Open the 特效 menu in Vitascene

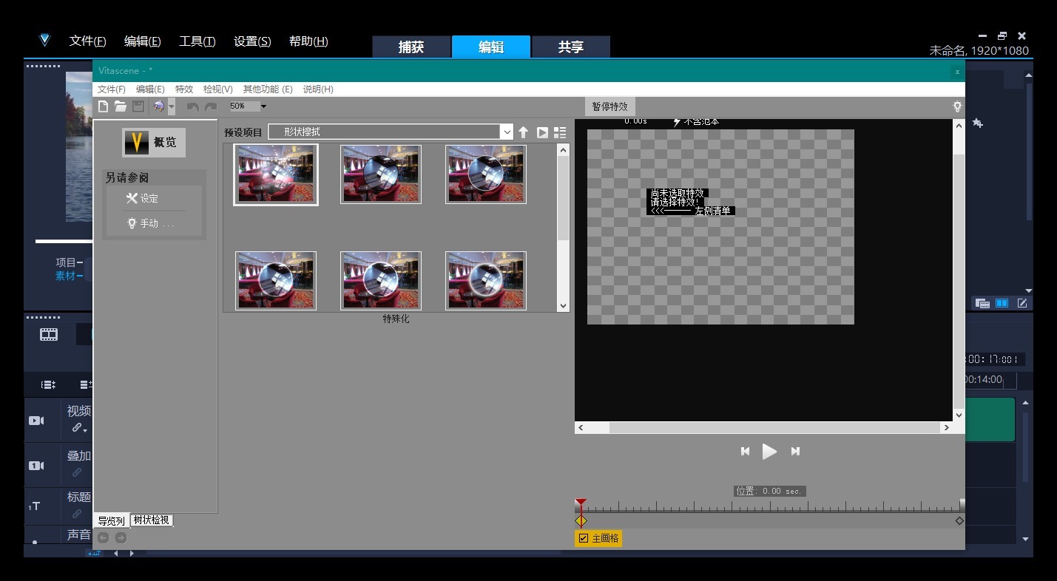183,89
